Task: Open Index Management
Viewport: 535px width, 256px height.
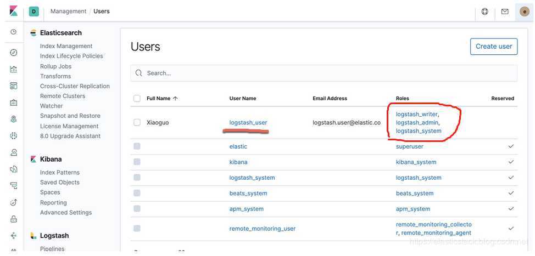Action: click(x=66, y=46)
